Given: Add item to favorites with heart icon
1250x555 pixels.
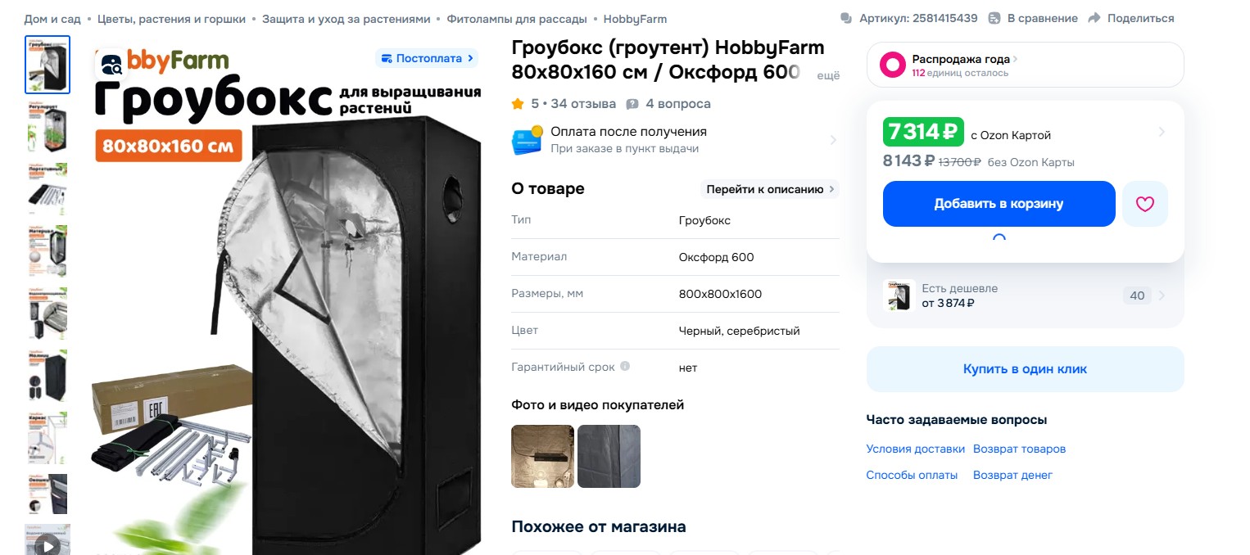Looking at the screenshot, I should pyautogui.click(x=1144, y=204).
